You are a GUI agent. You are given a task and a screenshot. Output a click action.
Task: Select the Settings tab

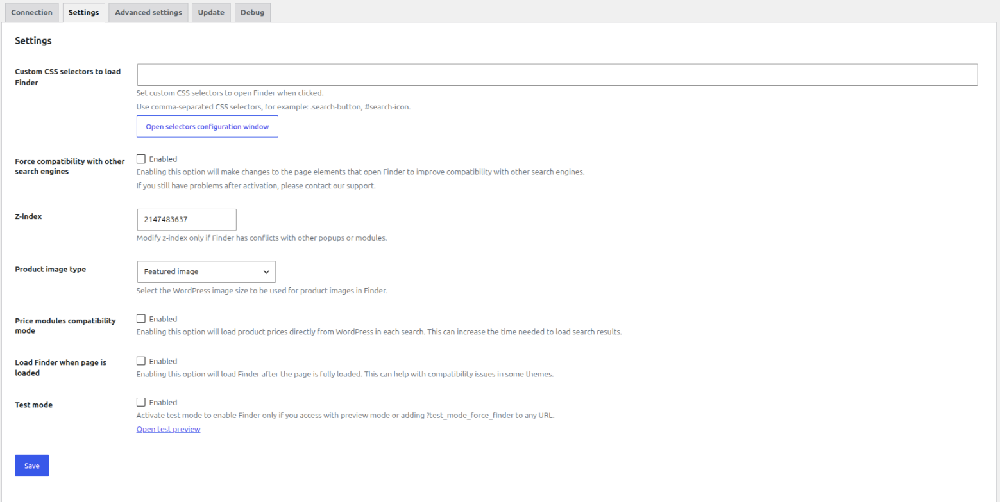(83, 13)
